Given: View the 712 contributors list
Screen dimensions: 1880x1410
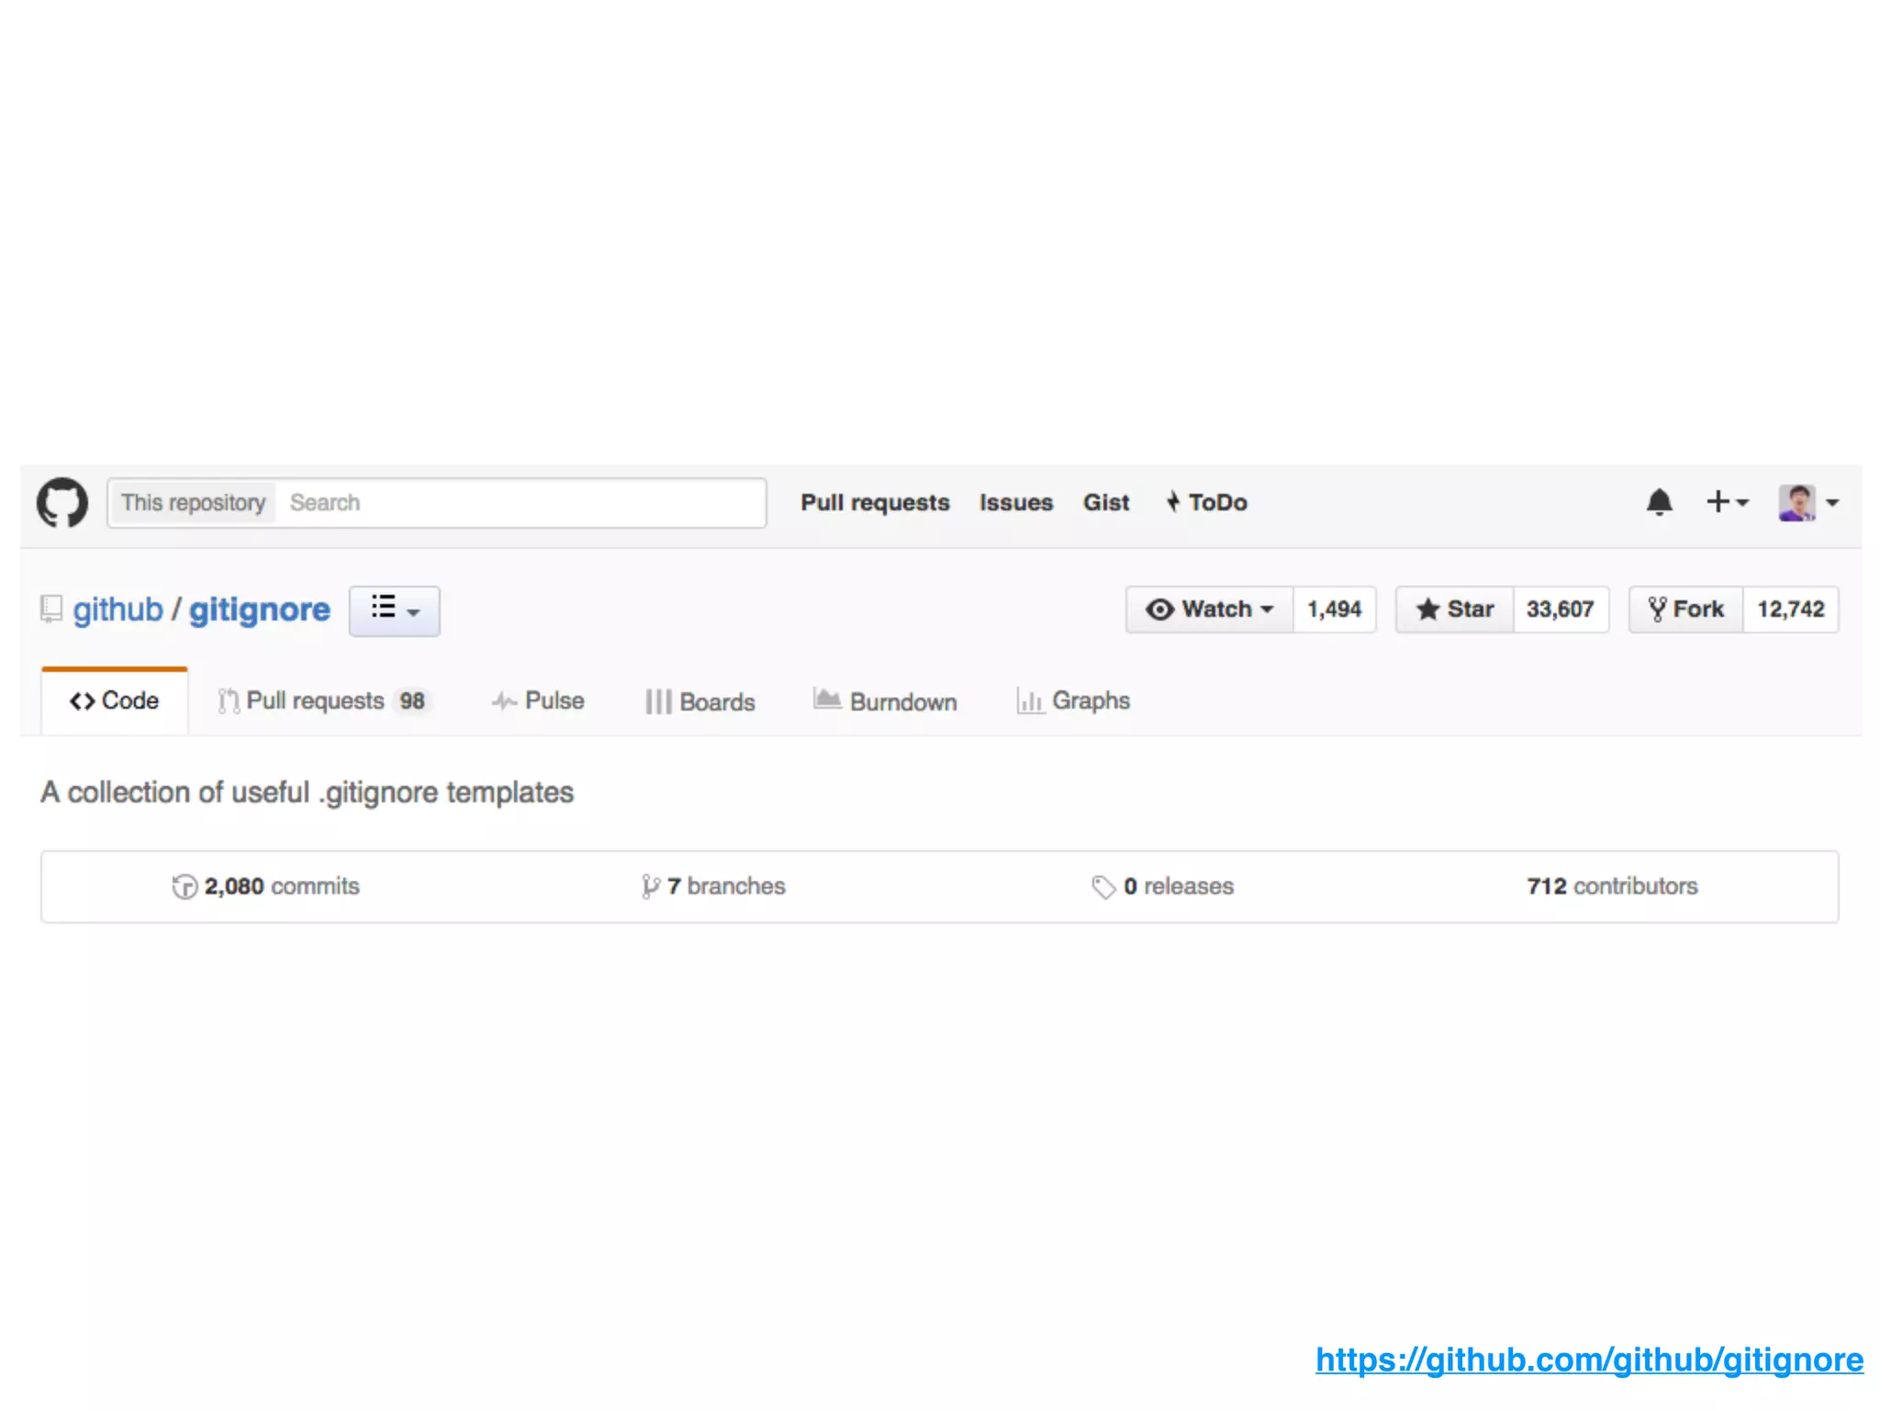Looking at the screenshot, I should pos(1611,887).
